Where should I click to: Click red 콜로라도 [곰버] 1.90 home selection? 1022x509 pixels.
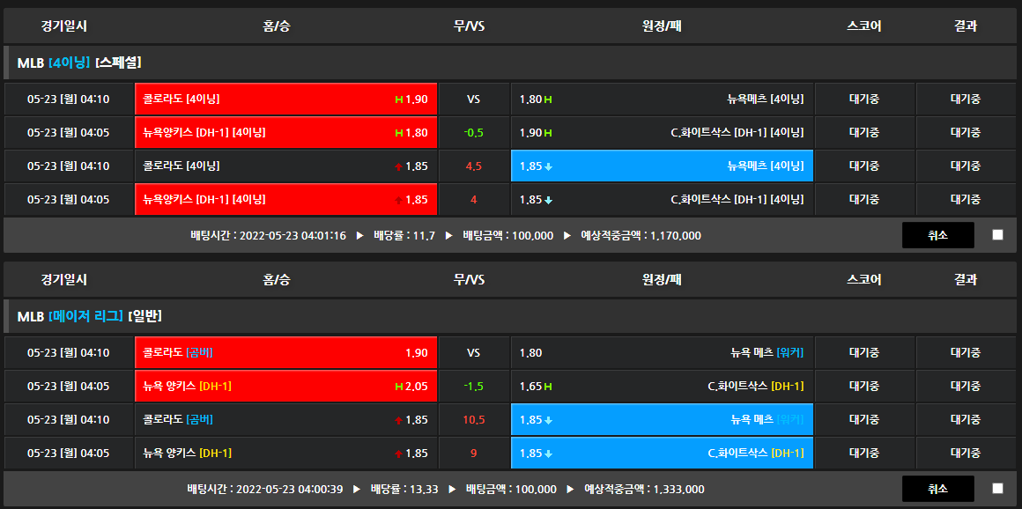[285, 353]
